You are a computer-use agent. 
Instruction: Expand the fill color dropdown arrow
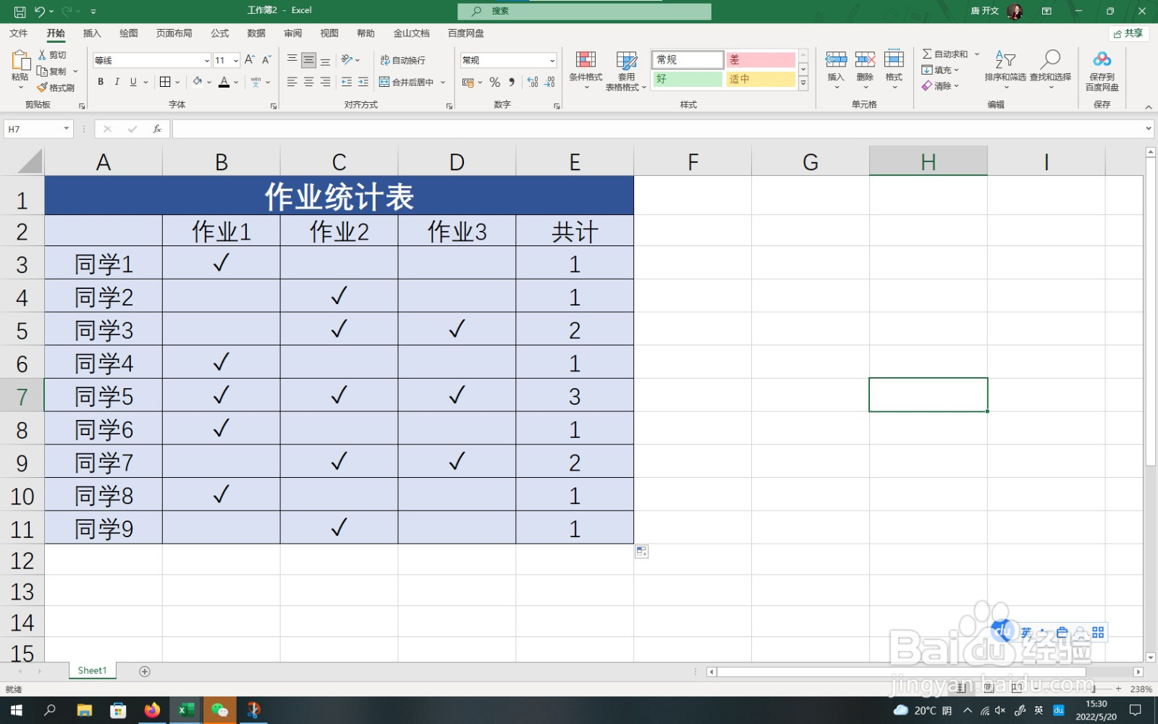209,82
